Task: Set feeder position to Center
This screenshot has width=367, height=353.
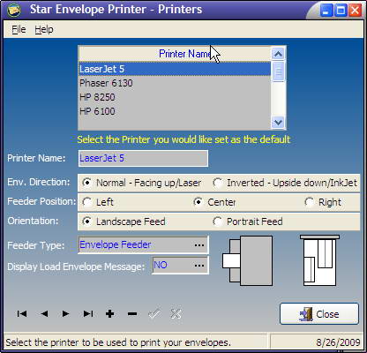Action: 214,202
